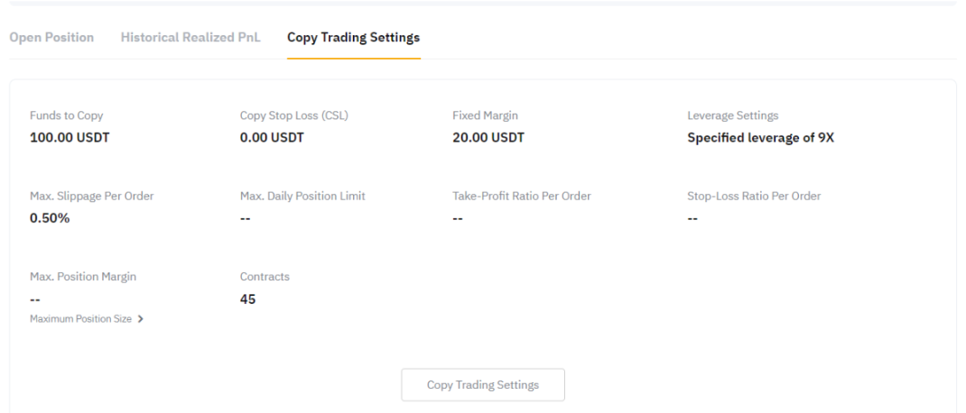Select the Specified leverage of 9X text
Image resolution: width=966 pixels, height=413 pixels.
point(761,138)
